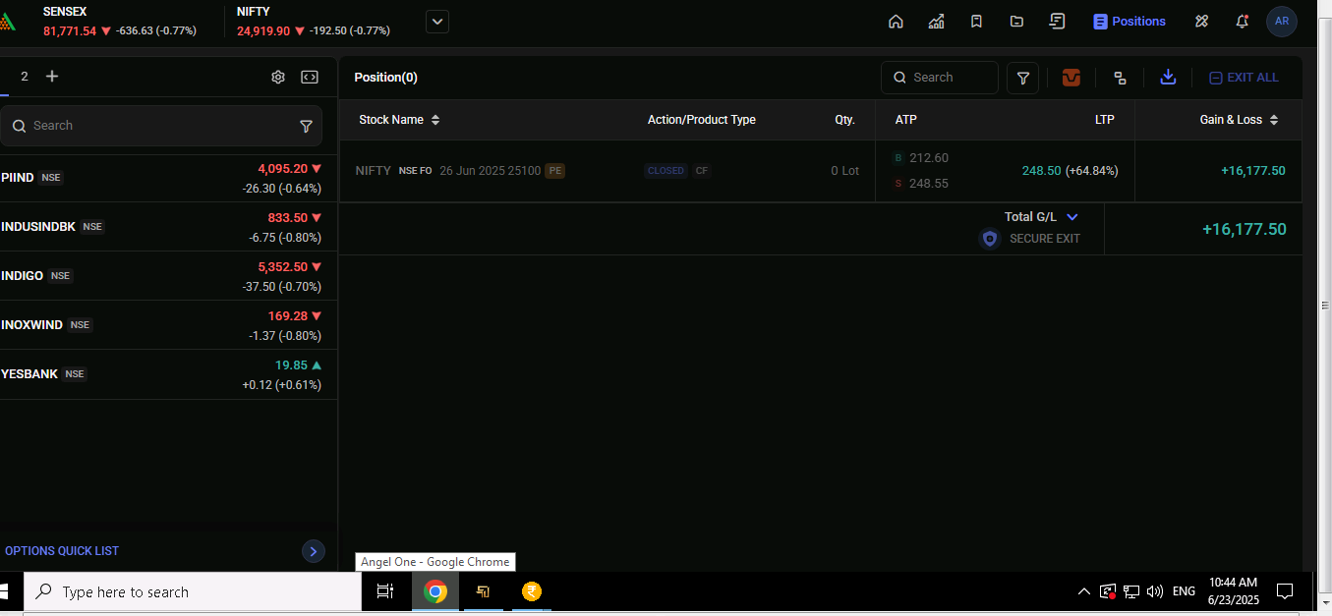Focus the watchlist Search field
The image size is (1332, 616).
(x=161, y=126)
